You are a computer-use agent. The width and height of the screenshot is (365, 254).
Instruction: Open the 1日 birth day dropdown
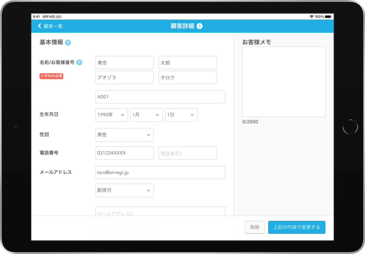coord(181,115)
